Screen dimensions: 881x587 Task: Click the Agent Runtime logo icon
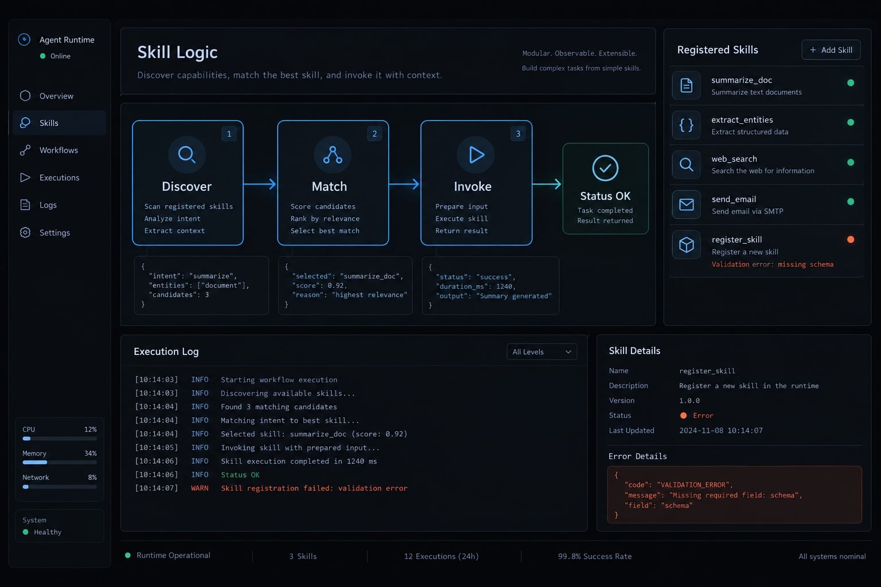24,40
